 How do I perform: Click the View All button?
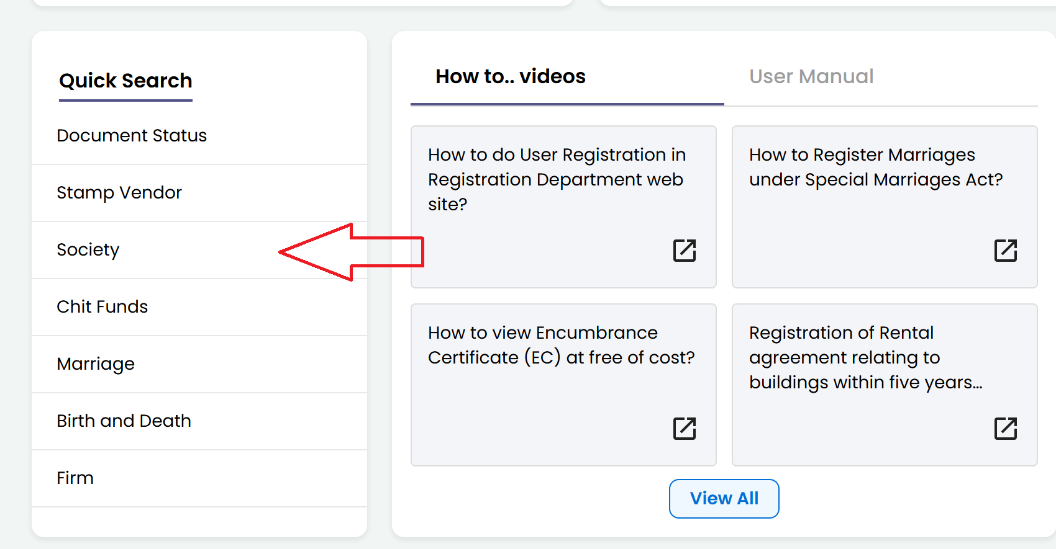(x=724, y=498)
